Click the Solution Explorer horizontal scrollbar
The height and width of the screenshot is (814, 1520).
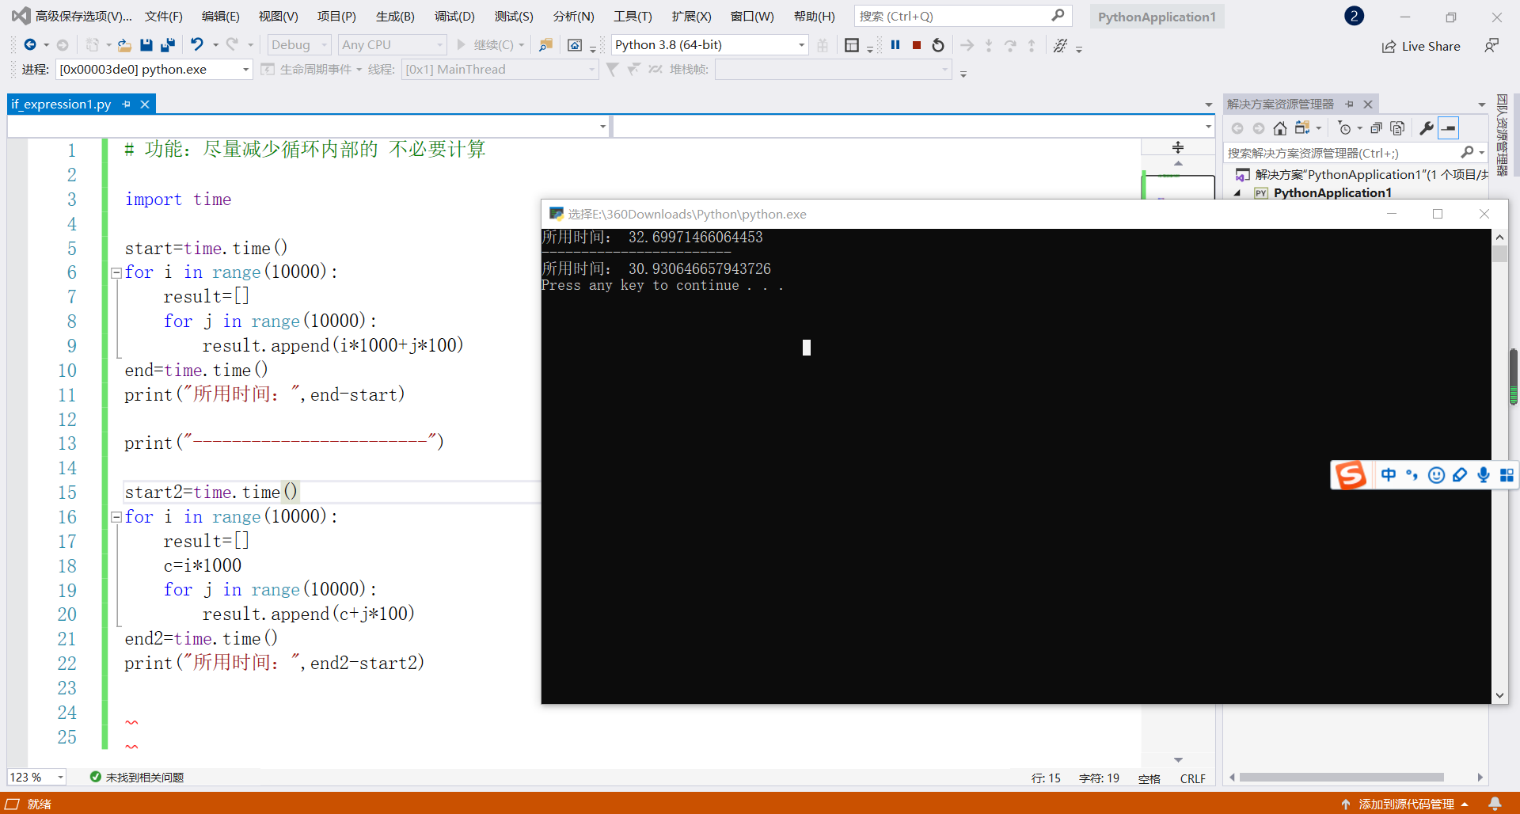tap(1342, 778)
